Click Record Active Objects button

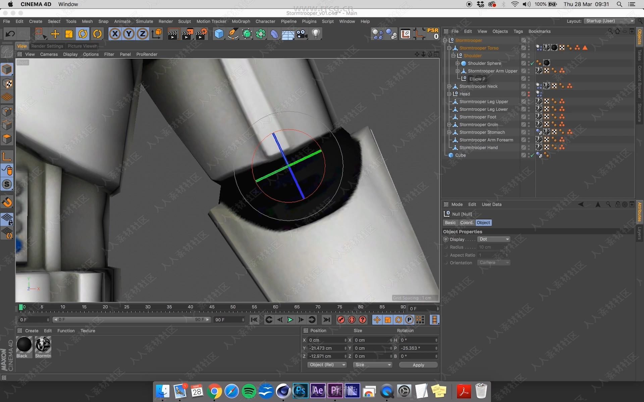tap(341, 320)
